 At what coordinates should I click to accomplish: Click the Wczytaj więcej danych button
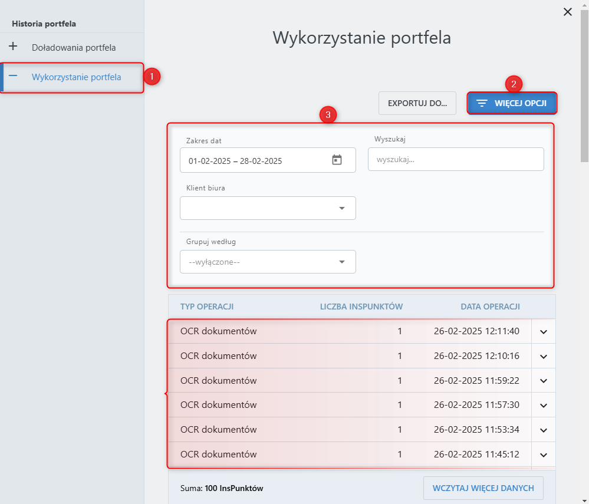tap(483, 488)
